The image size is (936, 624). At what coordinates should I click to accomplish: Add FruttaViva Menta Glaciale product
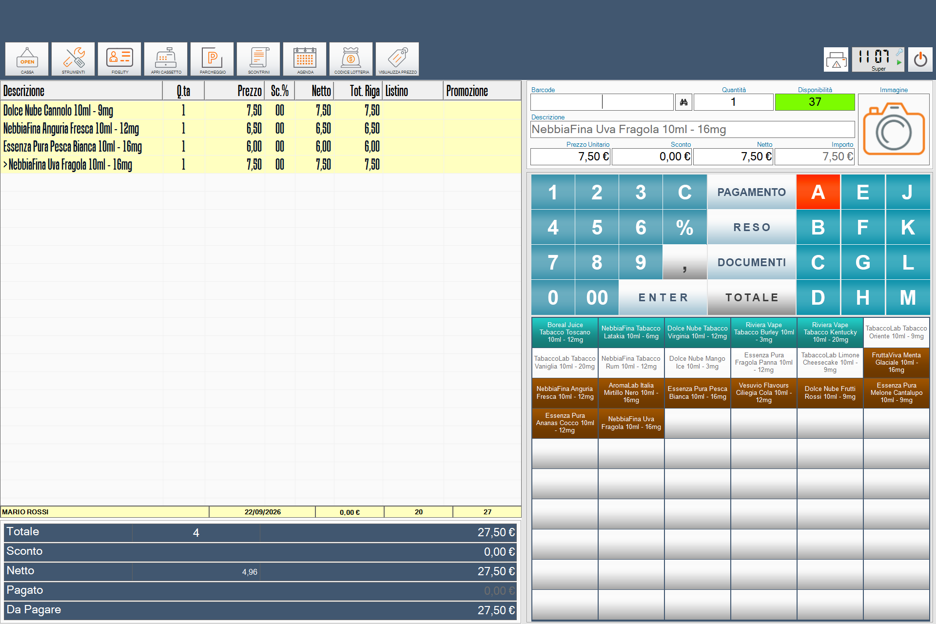[x=896, y=363]
